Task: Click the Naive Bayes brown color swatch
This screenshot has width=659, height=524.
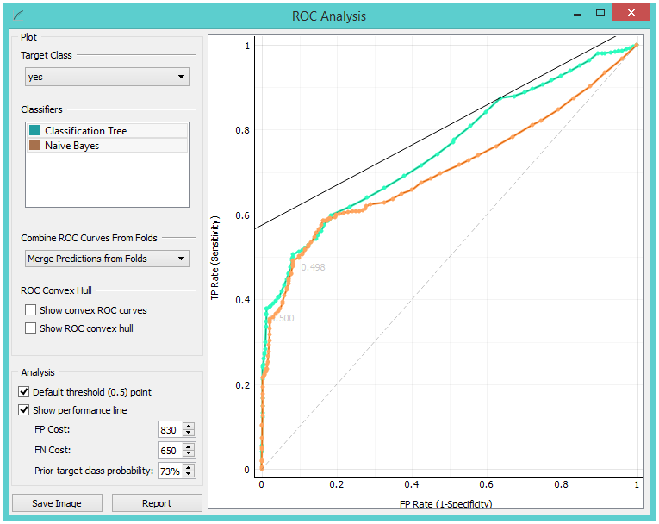Action: [x=34, y=146]
